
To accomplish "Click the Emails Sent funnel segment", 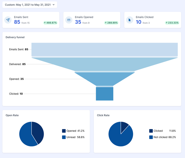I will click(104, 49).
